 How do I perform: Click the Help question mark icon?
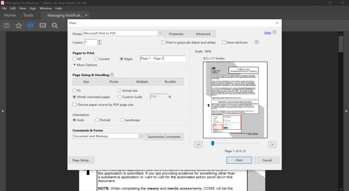[274, 33]
